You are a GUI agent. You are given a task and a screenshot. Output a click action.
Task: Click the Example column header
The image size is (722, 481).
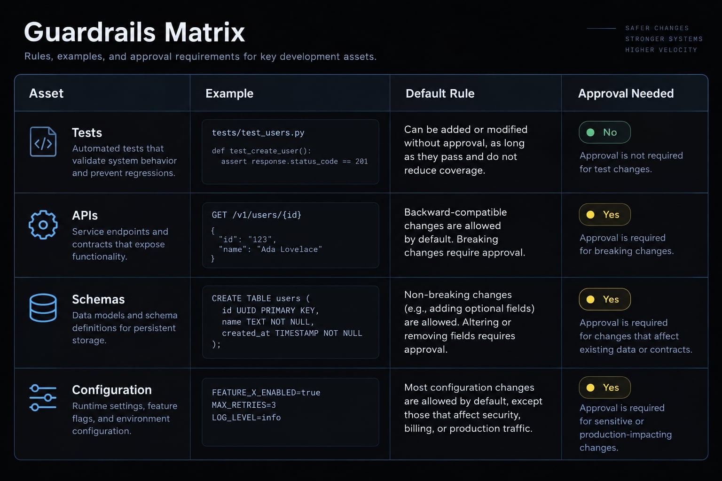[229, 93]
